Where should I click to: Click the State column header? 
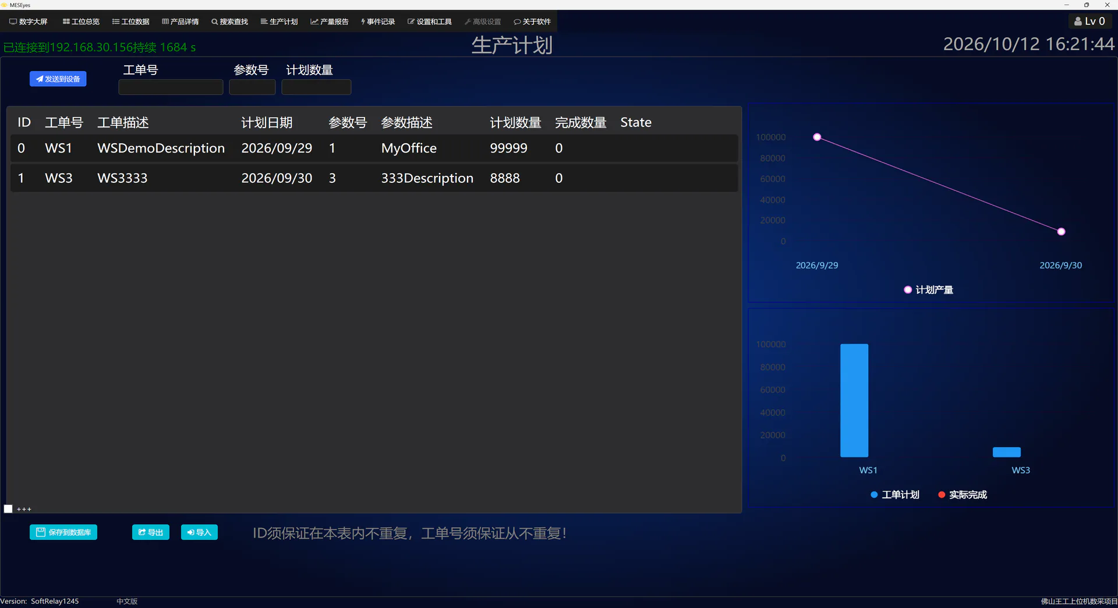635,122
